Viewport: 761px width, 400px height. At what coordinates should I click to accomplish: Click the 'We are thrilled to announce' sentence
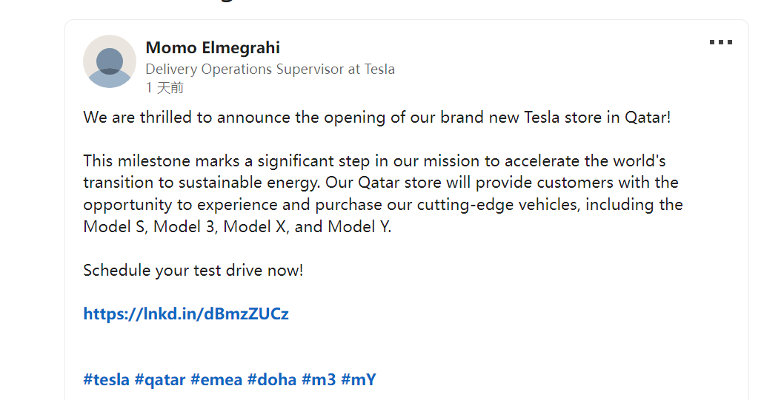click(376, 118)
